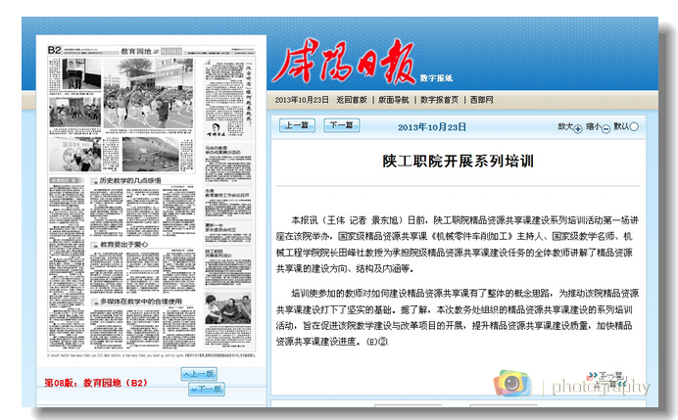Click the 下一版 next page button
Viewport: 678px width, 420px height.
pyautogui.click(x=205, y=389)
